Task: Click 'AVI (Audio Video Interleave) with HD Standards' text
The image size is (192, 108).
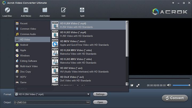Action: (x=84, y=72)
